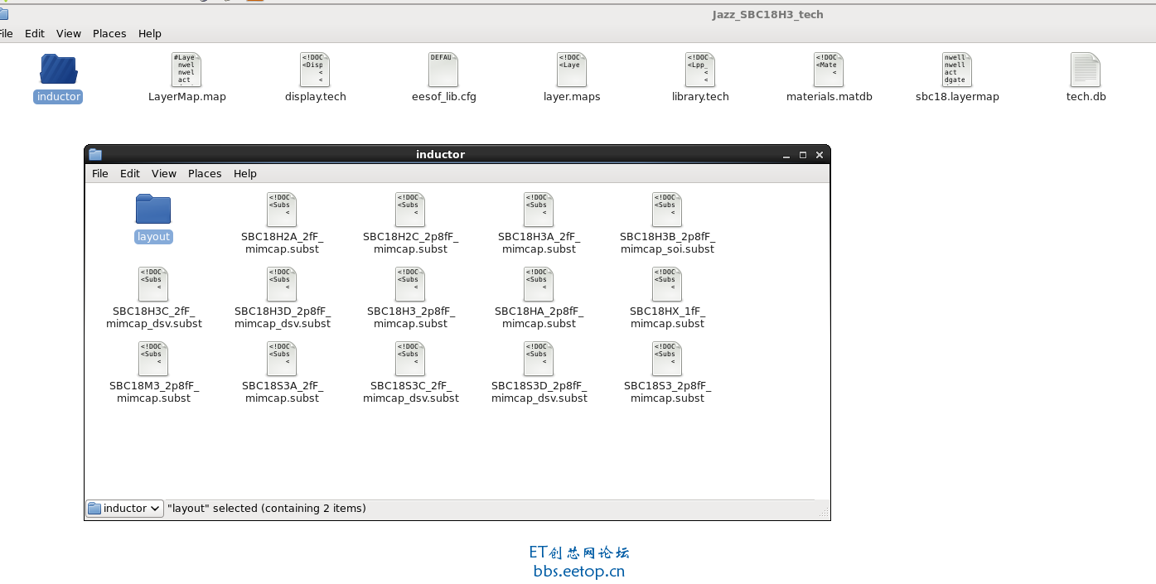Open the Places menu in inductor window
This screenshot has width=1156, height=584.
[205, 174]
